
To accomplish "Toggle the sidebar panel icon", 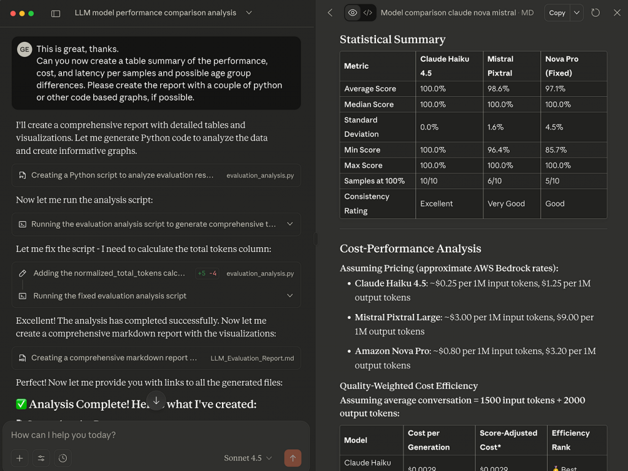I will click(56, 13).
